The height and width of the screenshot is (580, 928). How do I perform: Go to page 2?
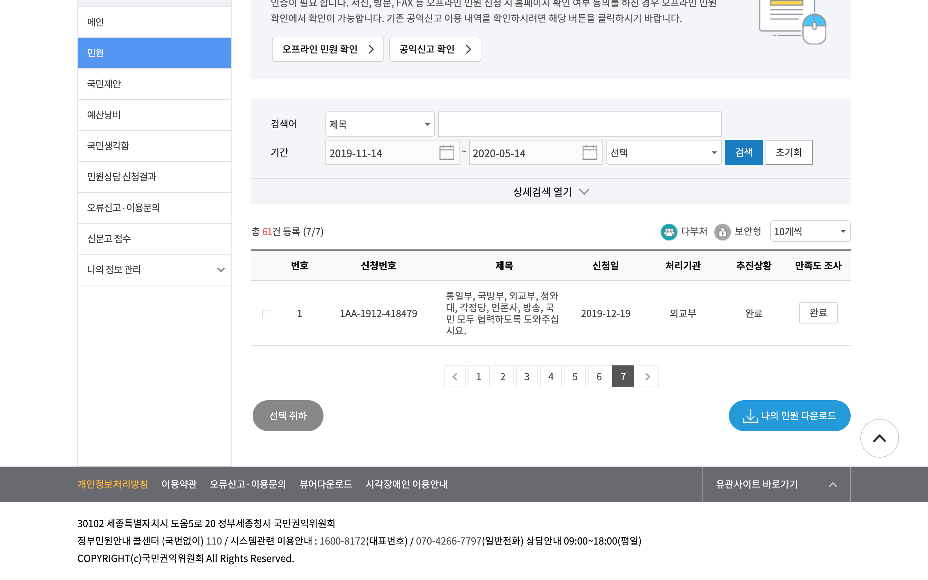503,376
